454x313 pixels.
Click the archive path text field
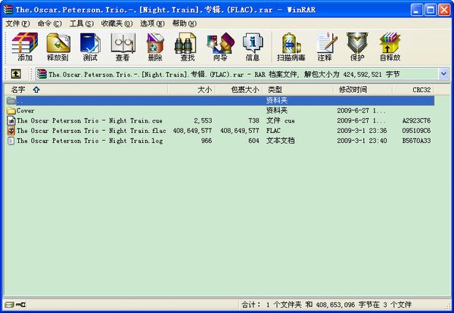coord(238,74)
